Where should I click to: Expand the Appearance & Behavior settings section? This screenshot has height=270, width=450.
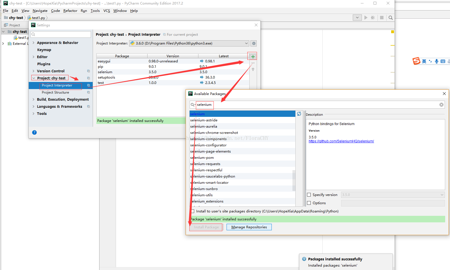pos(34,43)
